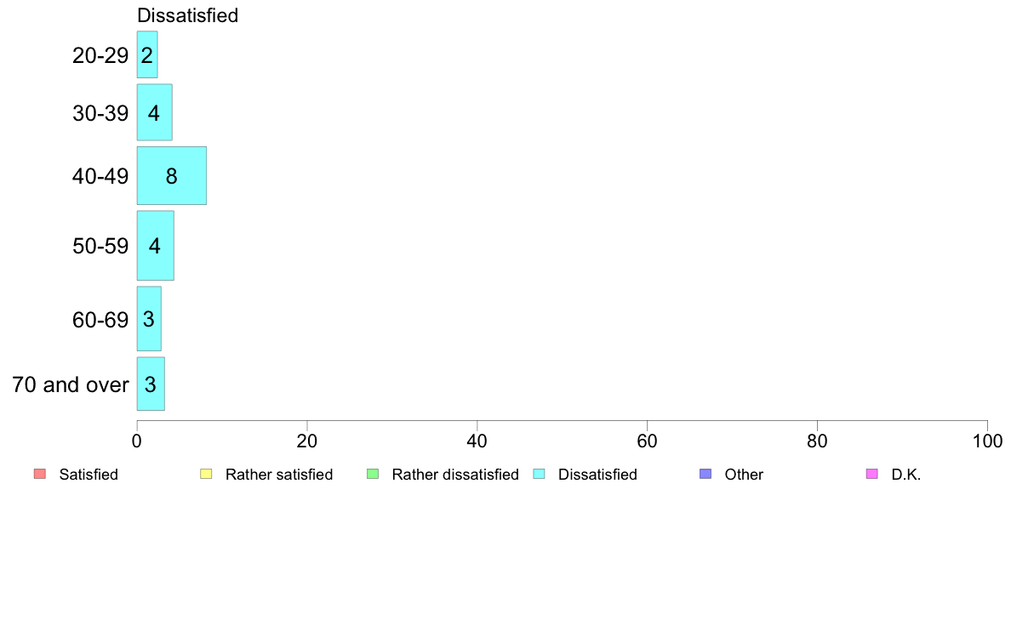Select the 30-39 bar showing 4
Screen dimensions: 1011x626
click(x=154, y=112)
